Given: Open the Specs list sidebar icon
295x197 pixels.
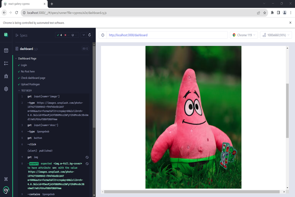Looking at the screenshot, I should 6,50.
